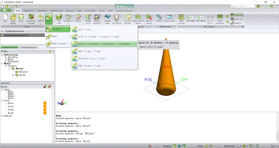The width and height of the screenshot is (279, 148).
Task: Choose IGES export option
Action: coord(104,51)
